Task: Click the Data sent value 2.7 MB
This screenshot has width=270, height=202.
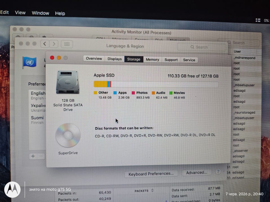Action: tap(215, 194)
